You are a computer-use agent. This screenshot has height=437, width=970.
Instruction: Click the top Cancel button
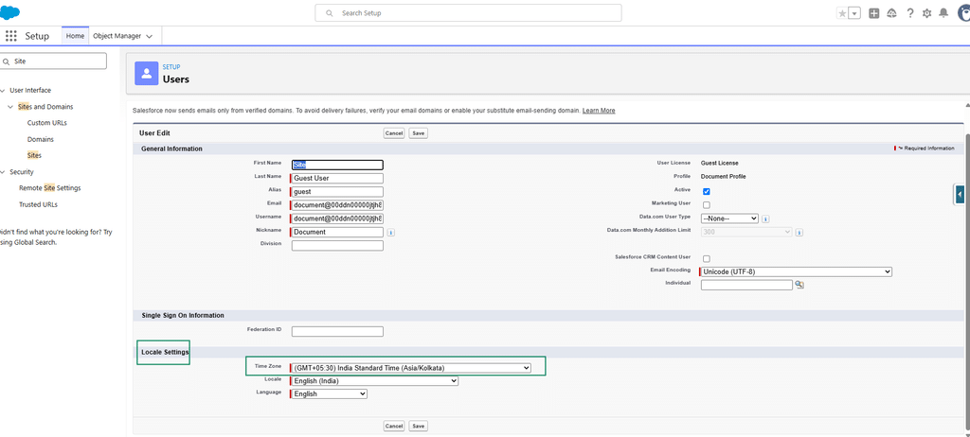tap(394, 133)
